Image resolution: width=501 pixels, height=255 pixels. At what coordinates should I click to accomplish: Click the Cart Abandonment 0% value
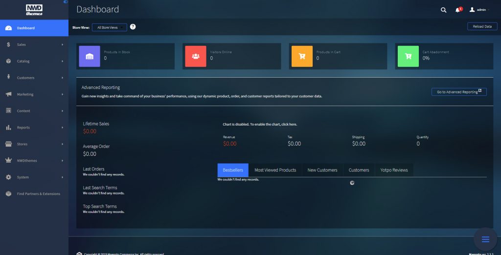point(426,58)
